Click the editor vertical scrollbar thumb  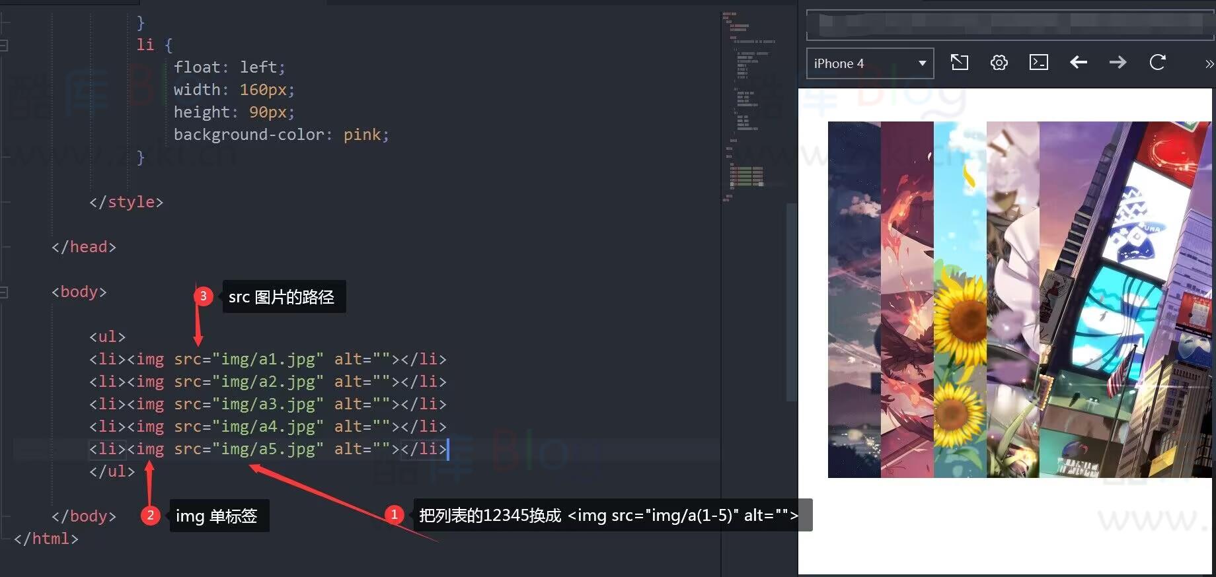[792, 302]
